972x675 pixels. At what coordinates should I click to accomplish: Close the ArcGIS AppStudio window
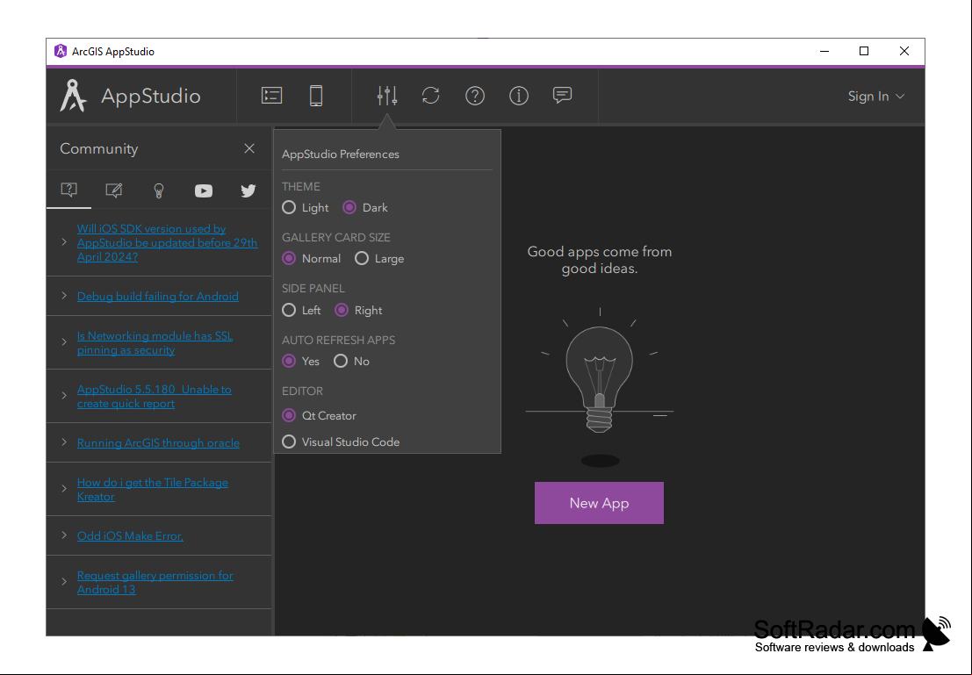(904, 52)
